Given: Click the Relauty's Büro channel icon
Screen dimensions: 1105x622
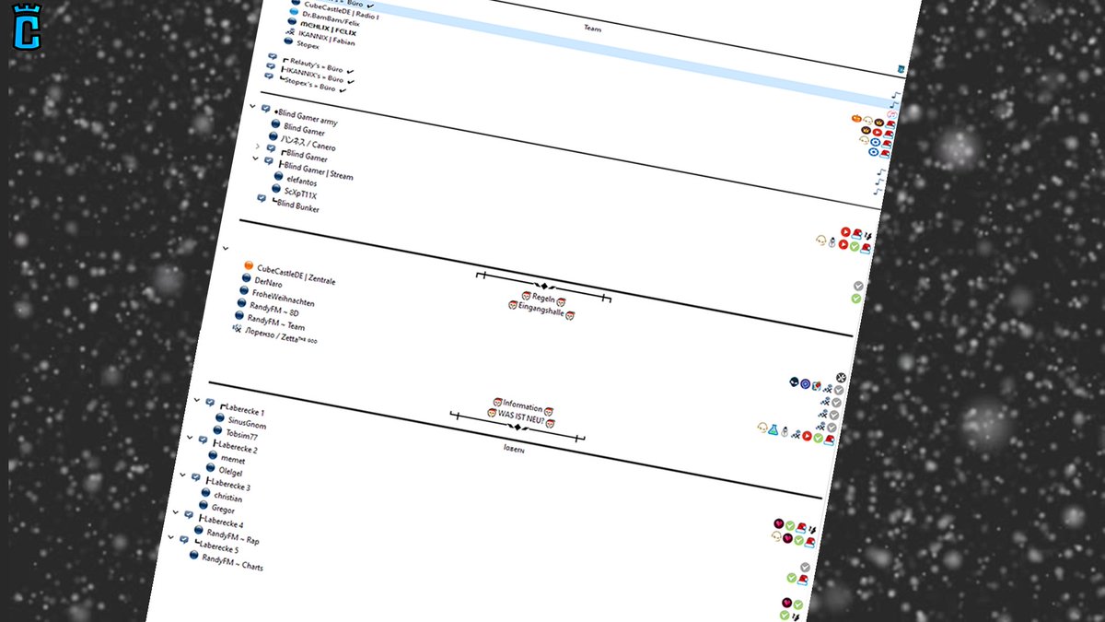Looking at the screenshot, I should pyautogui.click(x=273, y=57).
